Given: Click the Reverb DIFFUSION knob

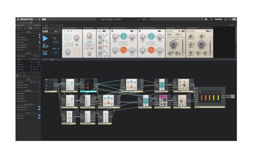Looking at the screenshot, I should [190, 36].
